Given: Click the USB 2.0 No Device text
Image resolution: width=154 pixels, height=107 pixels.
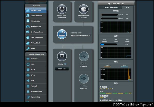Looking at the screenshot, I should tap(83, 89).
